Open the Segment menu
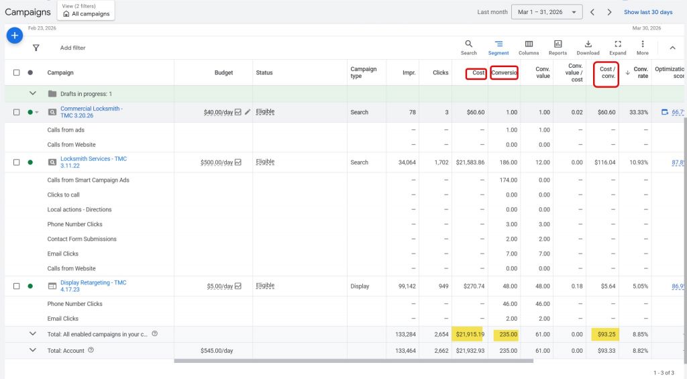The height and width of the screenshot is (379, 687). point(498,48)
